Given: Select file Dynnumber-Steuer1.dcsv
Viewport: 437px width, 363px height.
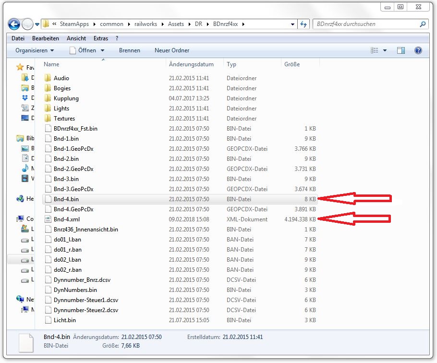Looking at the screenshot, I should (86, 300).
